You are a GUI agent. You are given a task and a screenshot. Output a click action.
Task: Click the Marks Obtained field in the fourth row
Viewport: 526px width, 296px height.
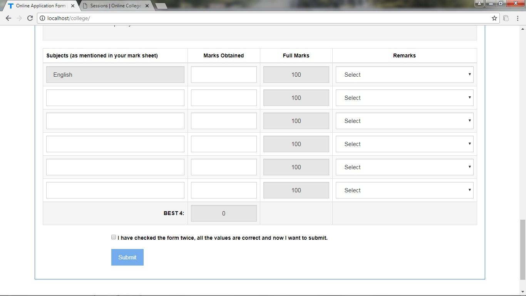[x=224, y=144]
